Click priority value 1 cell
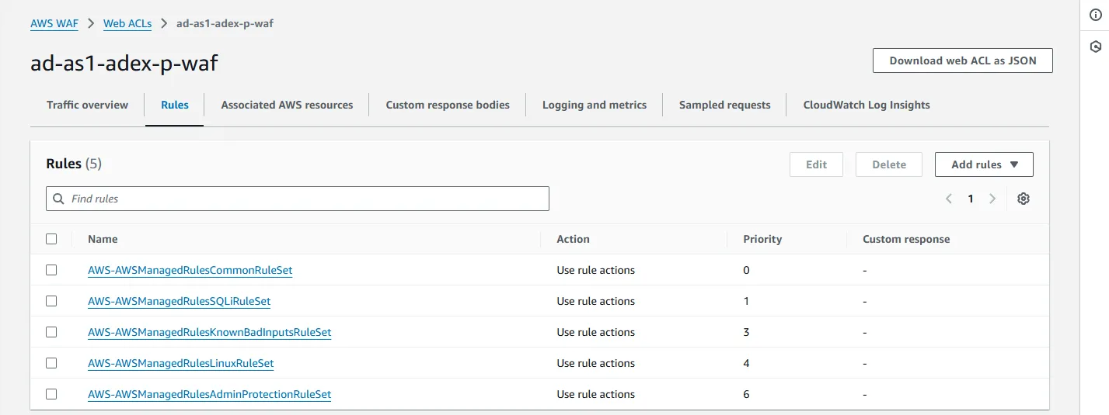The width and height of the screenshot is (1109, 415). click(x=746, y=301)
